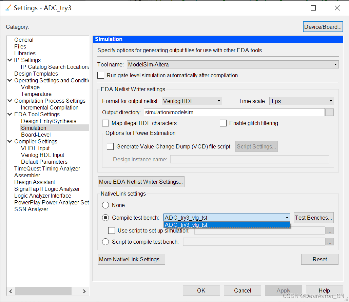Click the browse icon next to Script to compile test bench
The image size is (349, 302).
tap(329, 241)
